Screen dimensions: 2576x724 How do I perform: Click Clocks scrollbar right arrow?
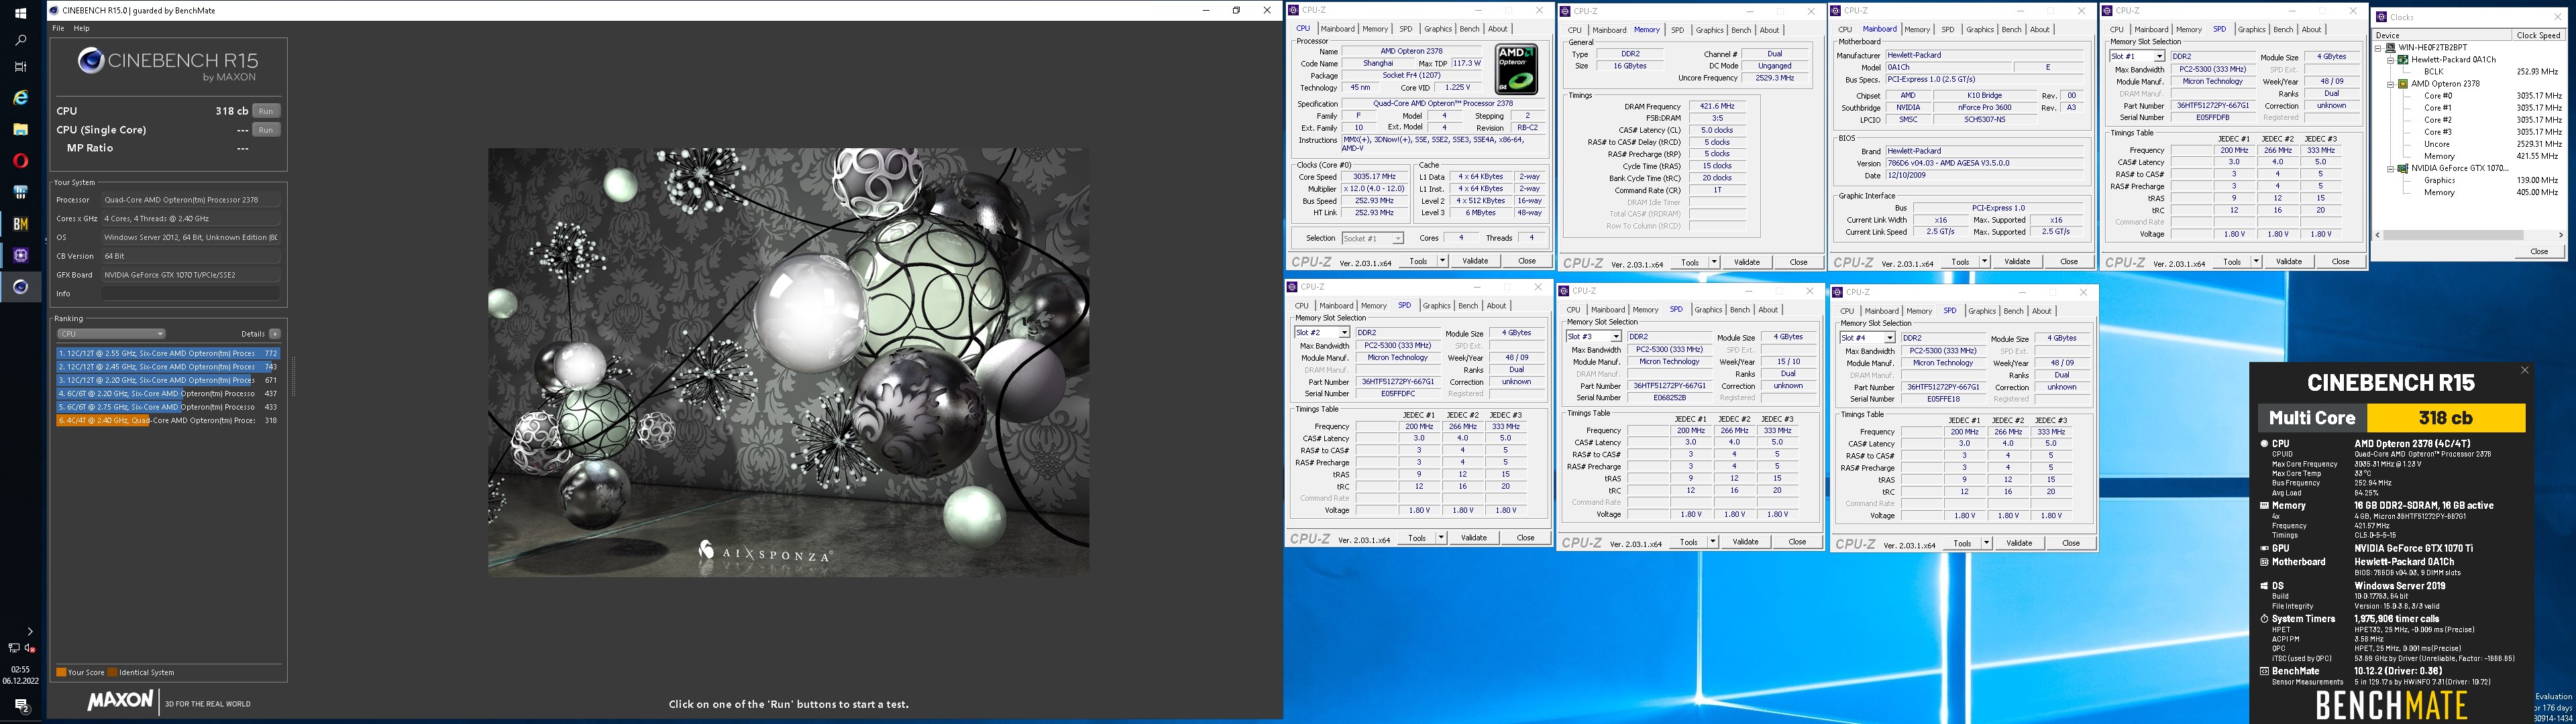(2560, 235)
